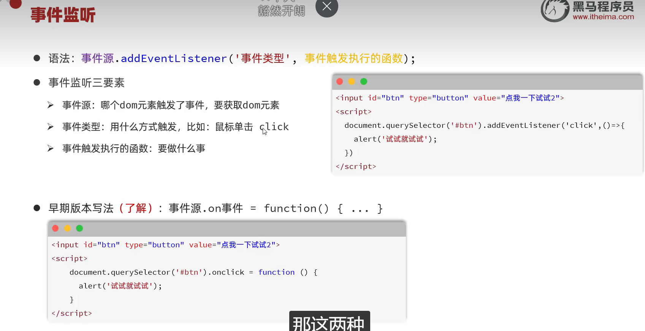This screenshot has height=331, width=645.
Task: Click the 豁然开朗 overlay text at top
Action: 281,10
